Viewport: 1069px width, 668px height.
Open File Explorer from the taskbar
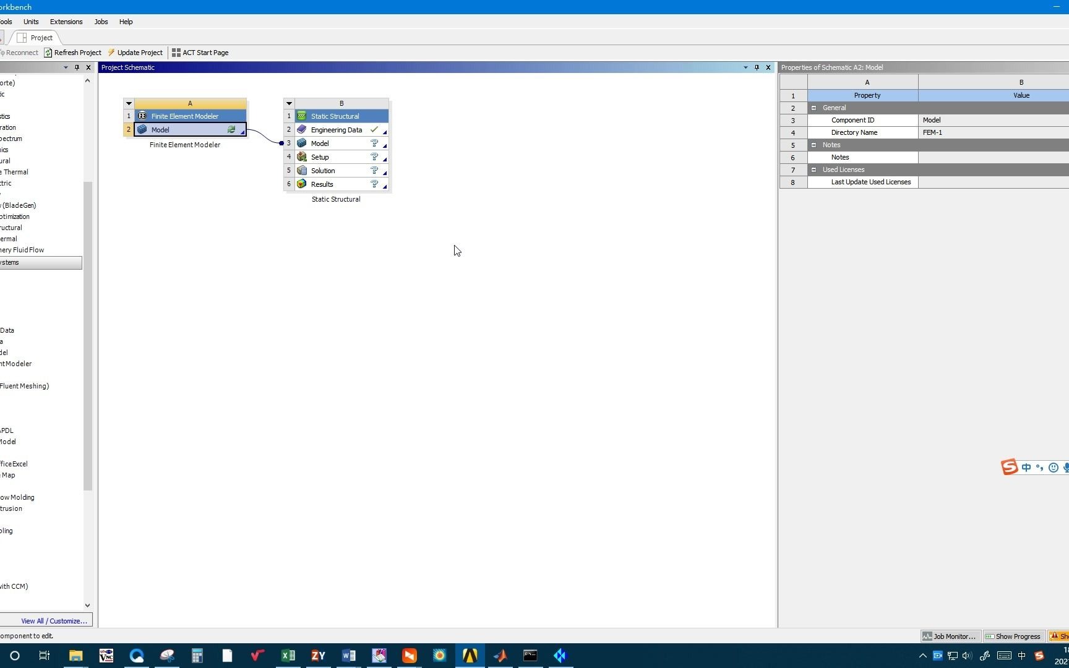click(x=75, y=656)
